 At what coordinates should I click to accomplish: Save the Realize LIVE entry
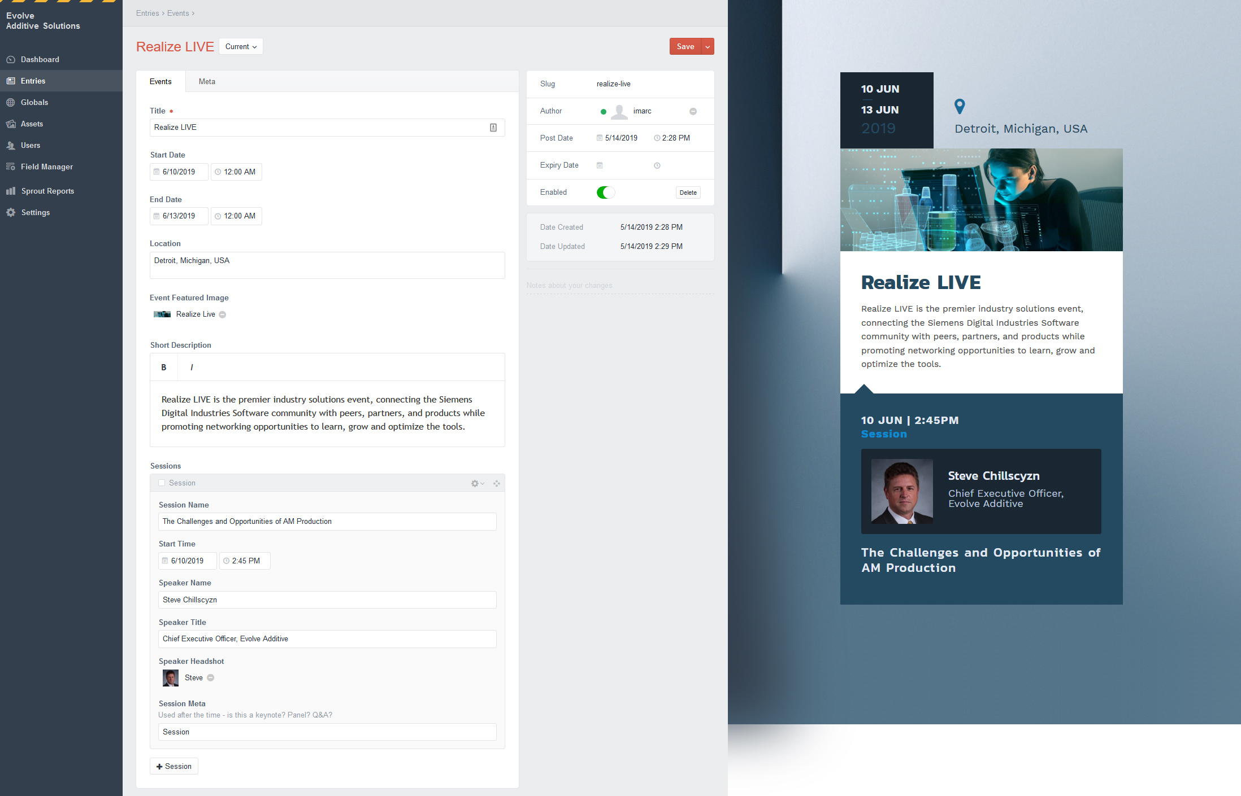(685, 46)
